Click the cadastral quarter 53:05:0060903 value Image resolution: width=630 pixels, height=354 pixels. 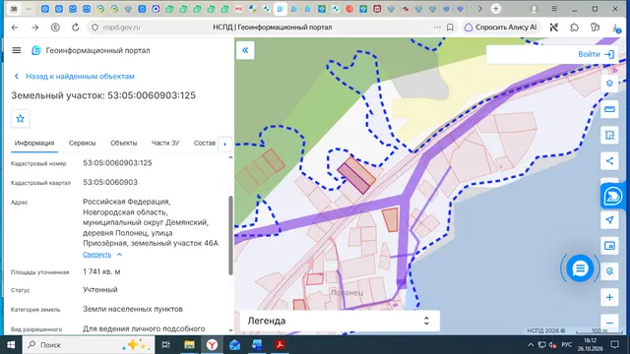pos(110,182)
